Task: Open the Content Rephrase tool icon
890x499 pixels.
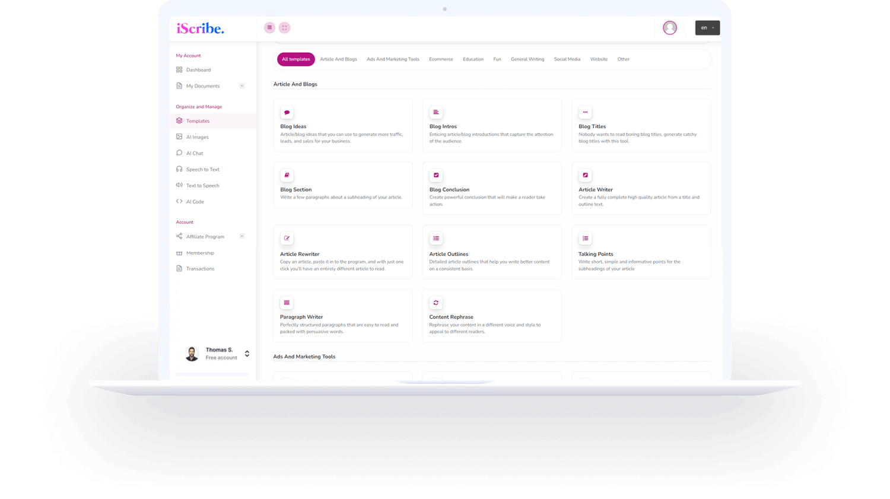Action: (x=436, y=303)
